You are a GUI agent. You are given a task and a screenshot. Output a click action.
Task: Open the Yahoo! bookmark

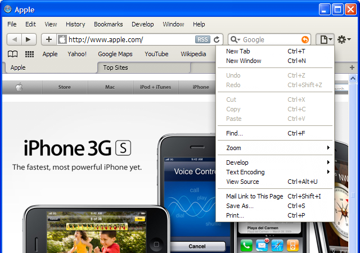pos(77,54)
